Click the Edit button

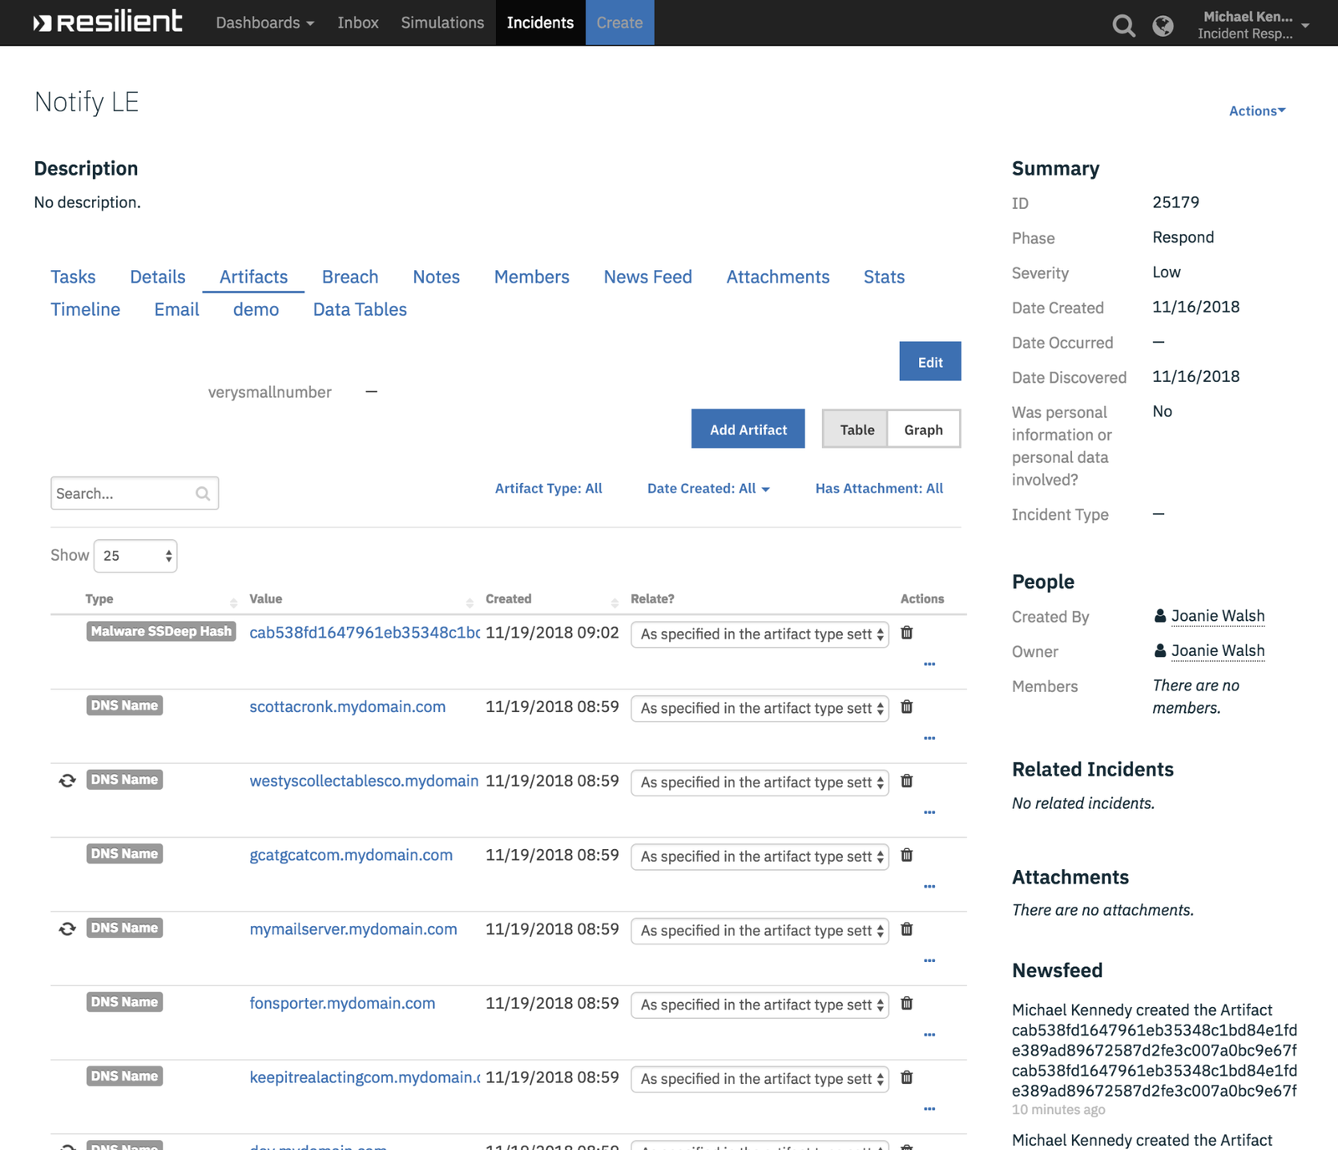[930, 361]
